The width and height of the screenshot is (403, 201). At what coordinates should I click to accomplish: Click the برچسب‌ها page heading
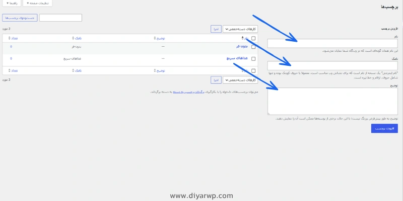point(389,7)
